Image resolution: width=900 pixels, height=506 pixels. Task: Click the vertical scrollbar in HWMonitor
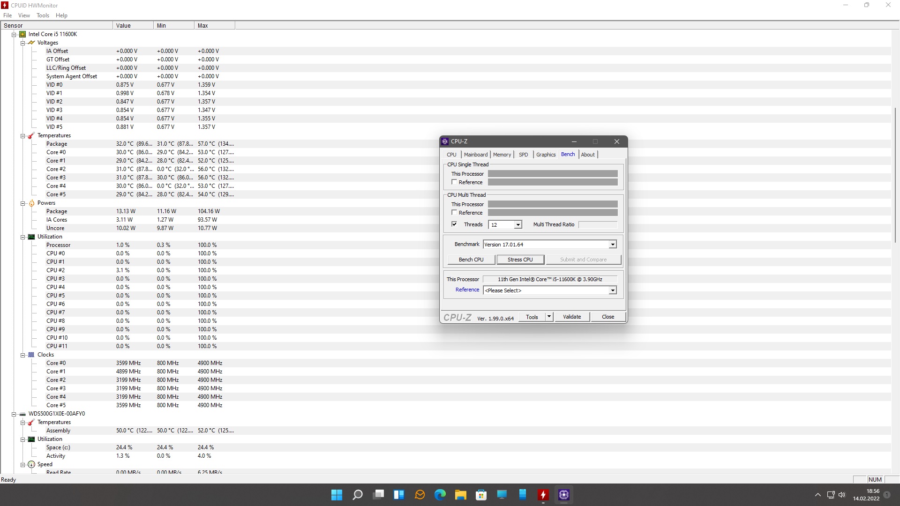tap(895, 176)
